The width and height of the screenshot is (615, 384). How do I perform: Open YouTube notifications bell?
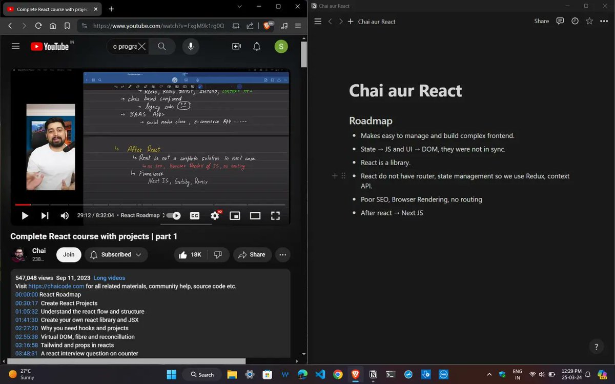(257, 47)
